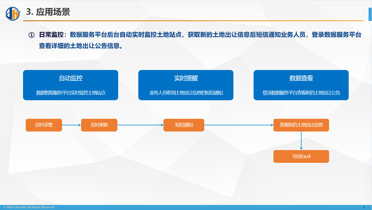Screen dimensions: 372x210
Task: Select the 自动监控 blue card
Action: click(70, 85)
